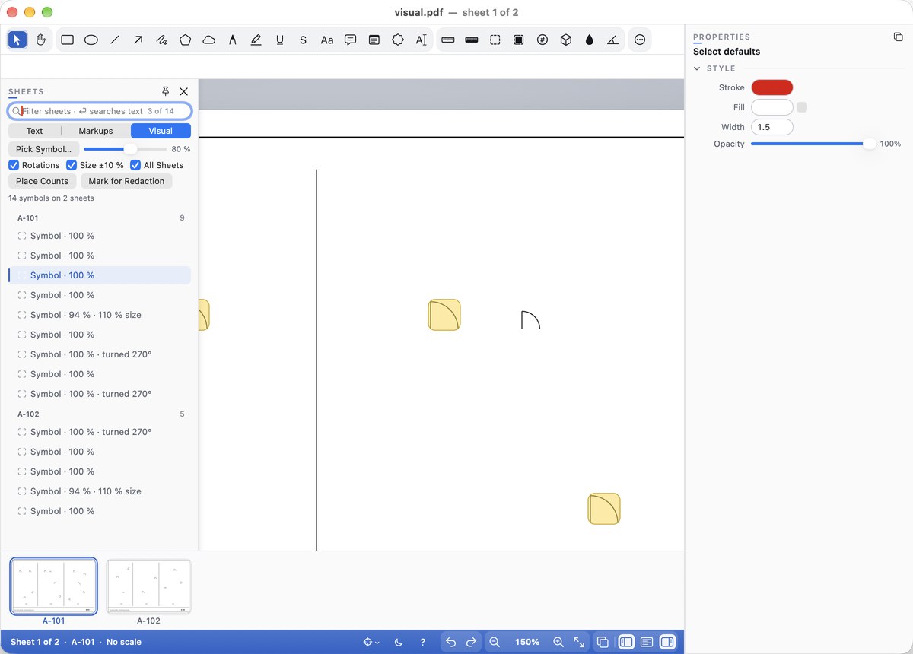Click the copy icon in Properties header

coord(898,37)
